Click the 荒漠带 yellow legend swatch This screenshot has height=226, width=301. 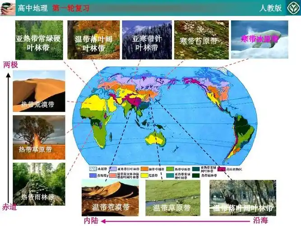click(x=144, y=175)
